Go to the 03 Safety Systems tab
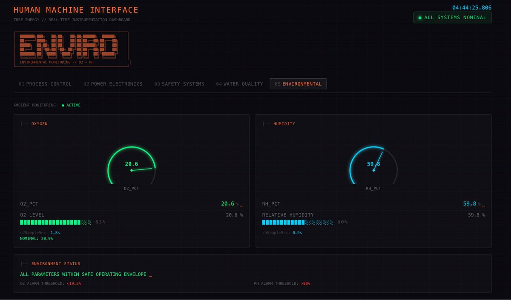Screen dimensions: 511x300 click(179, 84)
